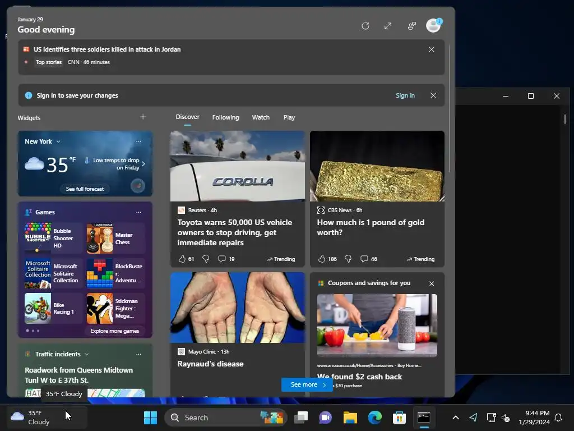Image resolution: width=574 pixels, height=431 pixels.
Task: Refresh the widgets feed
Action: click(x=365, y=26)
